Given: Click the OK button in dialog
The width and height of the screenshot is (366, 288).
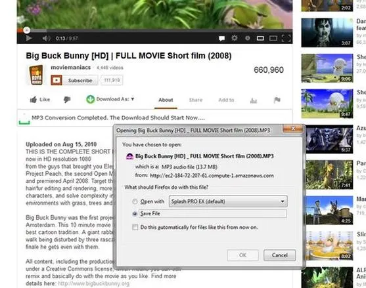Looking at the screenshot, I should (242, 255).
